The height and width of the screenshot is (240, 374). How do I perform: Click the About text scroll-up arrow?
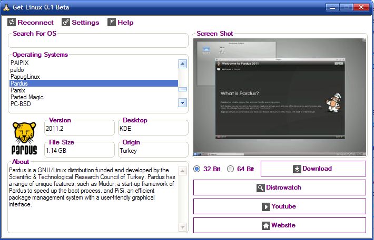(182, 171)
